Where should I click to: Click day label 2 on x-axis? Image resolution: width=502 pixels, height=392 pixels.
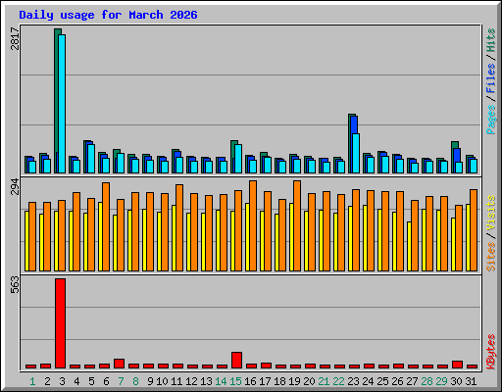pyautogui.click(x=47, y=381)
